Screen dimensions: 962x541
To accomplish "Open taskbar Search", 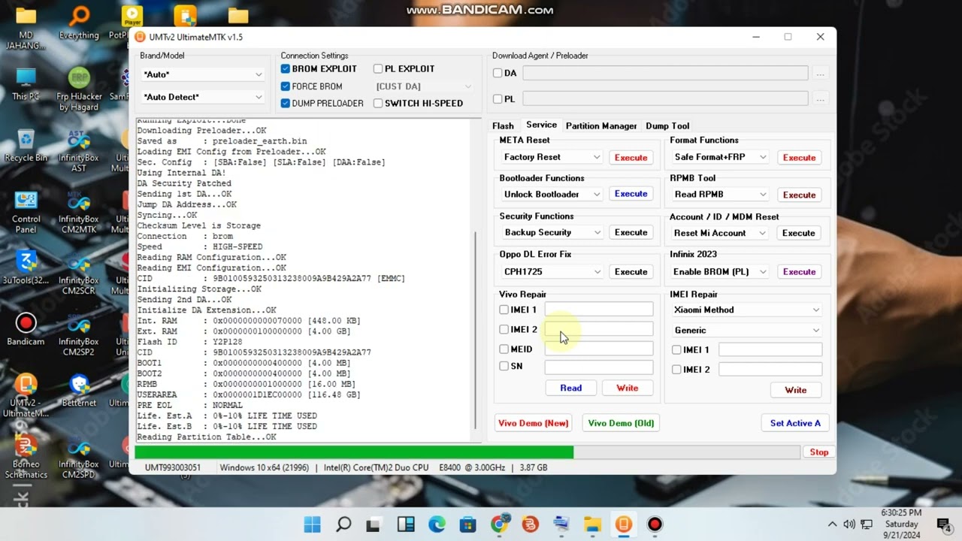I will [343, 524].
